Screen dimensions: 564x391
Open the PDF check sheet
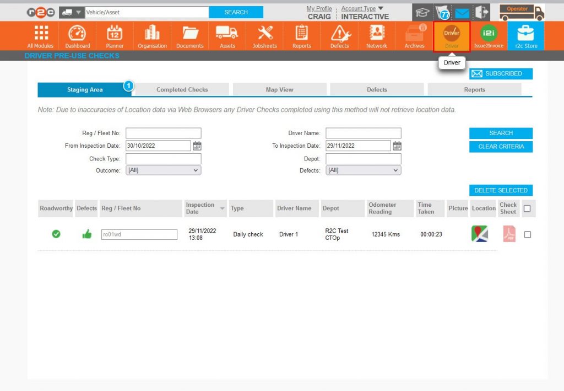pos(508,234)
